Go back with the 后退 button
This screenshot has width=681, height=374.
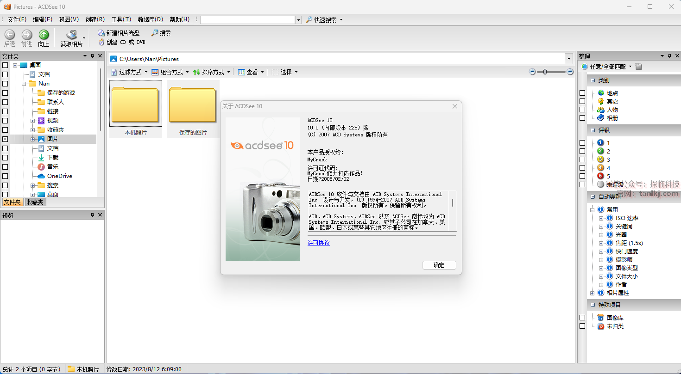(x=10, y=38)
